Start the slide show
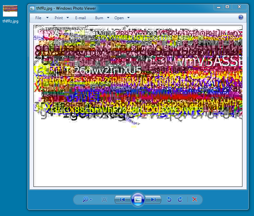 coord(138,199)
